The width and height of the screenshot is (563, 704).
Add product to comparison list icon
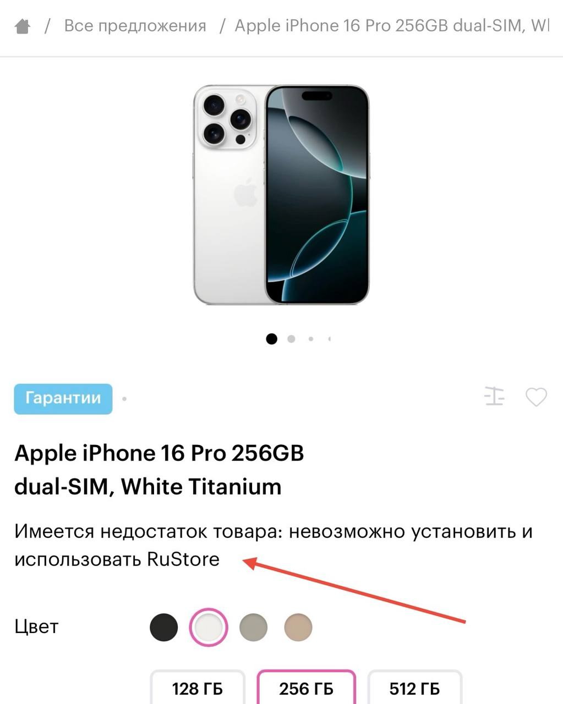(x=494, y=396)
